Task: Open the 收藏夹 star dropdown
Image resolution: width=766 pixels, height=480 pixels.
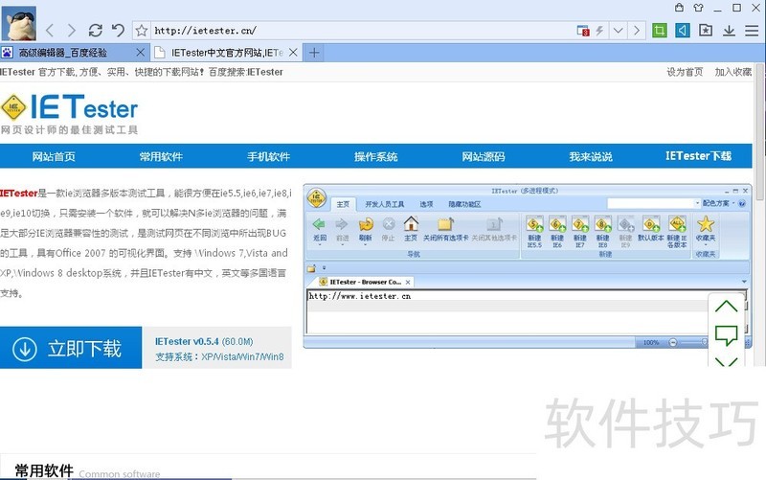Action: (706, 229)
